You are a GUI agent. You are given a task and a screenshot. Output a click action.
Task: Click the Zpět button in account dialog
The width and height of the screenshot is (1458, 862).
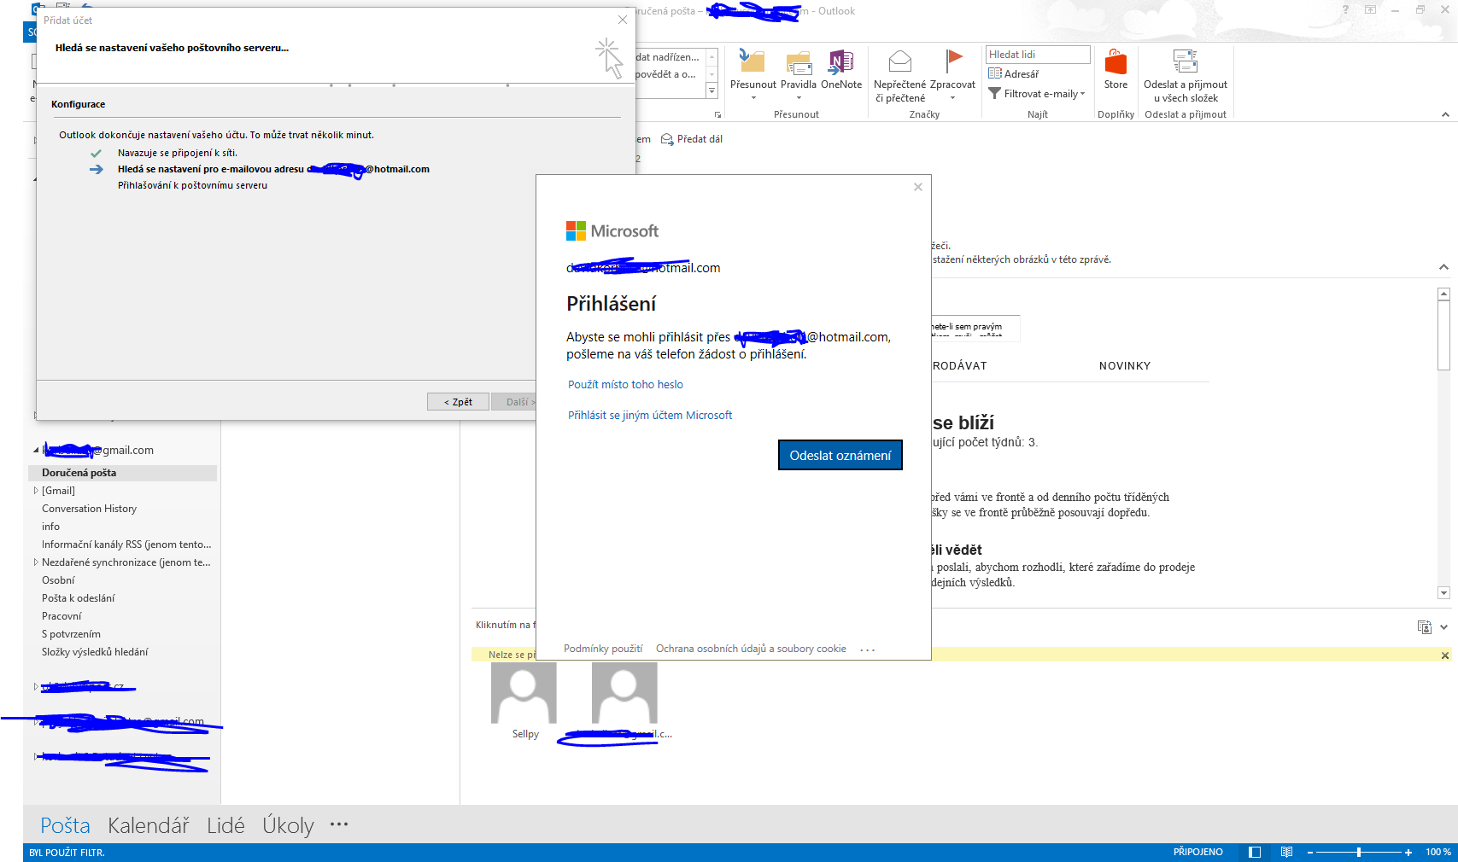[458, 402]
